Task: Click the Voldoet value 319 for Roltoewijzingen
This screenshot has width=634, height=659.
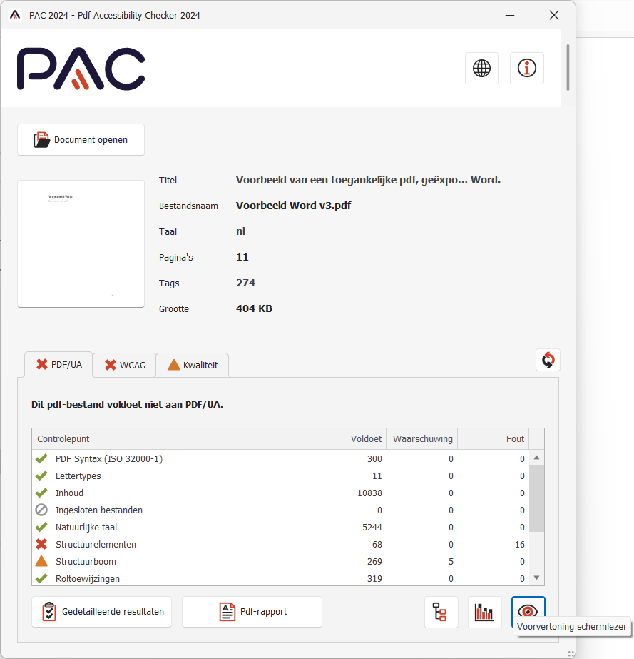Action: (374, 579)
